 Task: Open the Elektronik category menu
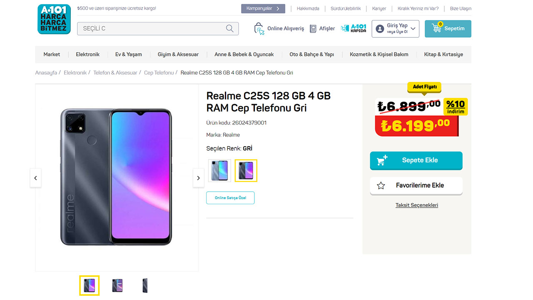(x=87, y=54)
